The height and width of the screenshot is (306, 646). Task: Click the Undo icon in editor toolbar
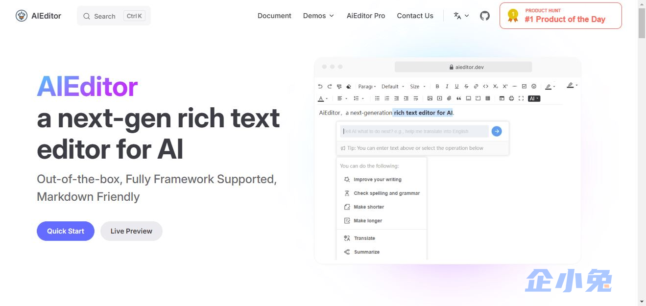320,86
